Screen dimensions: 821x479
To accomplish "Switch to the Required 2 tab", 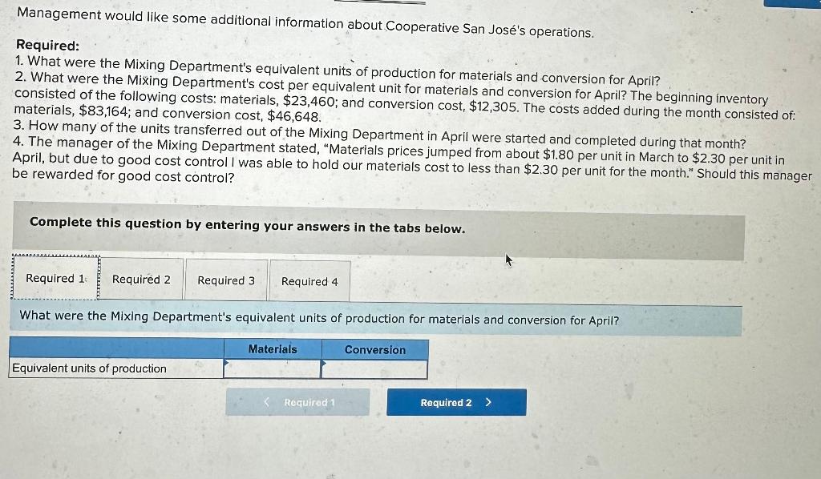I will pyautogui.click(x=141, y=280).
